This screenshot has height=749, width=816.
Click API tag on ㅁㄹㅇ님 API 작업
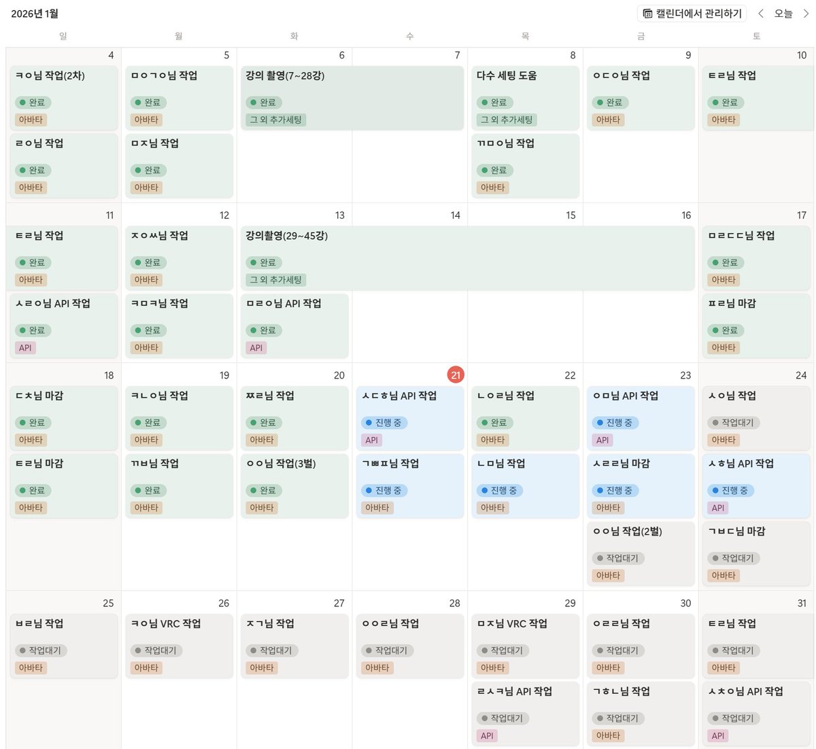pyautogui.click(x=256, y=348)
